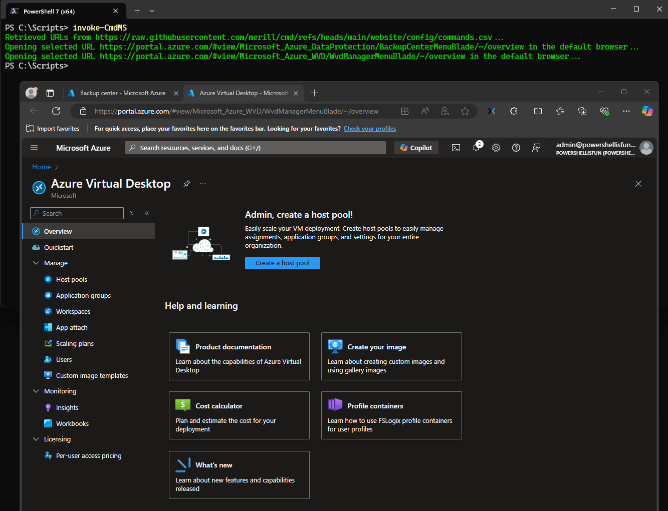View site information lock icon
The width and height of the screenshot is (668, 511).
click(83, 111)
